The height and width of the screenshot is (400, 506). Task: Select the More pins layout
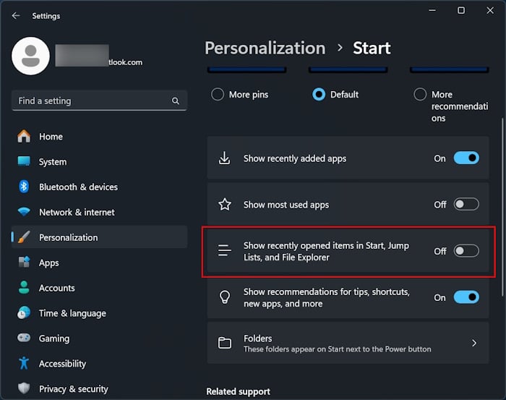(x=218, y=95)
